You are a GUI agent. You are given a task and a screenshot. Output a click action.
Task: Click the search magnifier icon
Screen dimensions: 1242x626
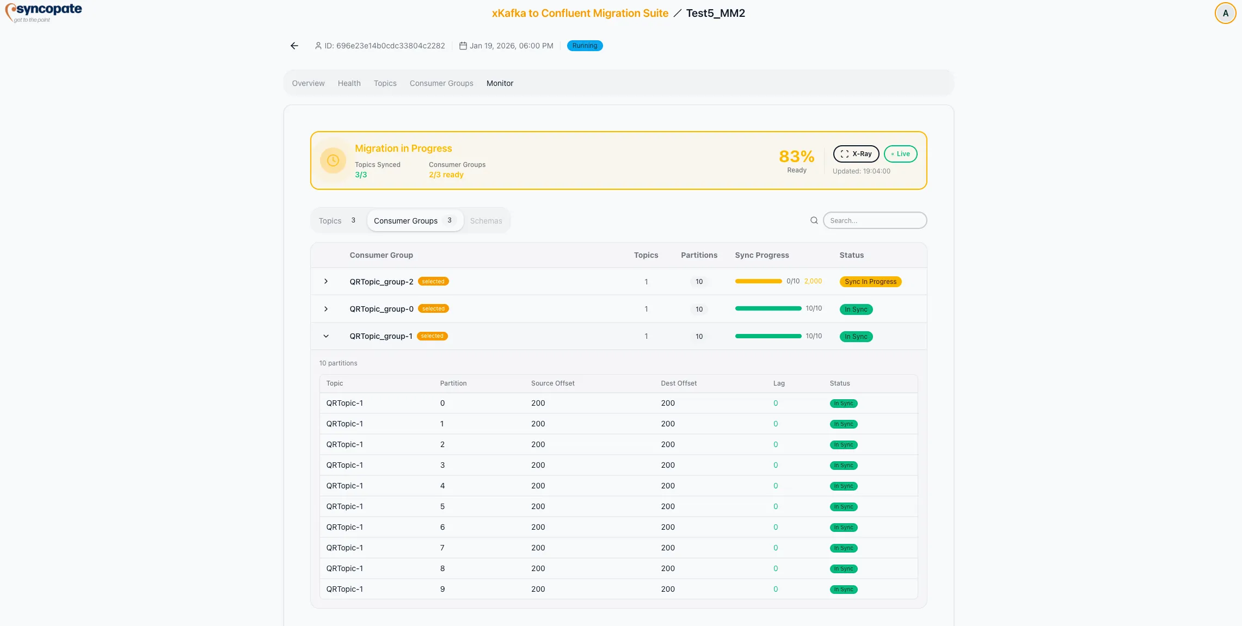click(x=814, y=220)
